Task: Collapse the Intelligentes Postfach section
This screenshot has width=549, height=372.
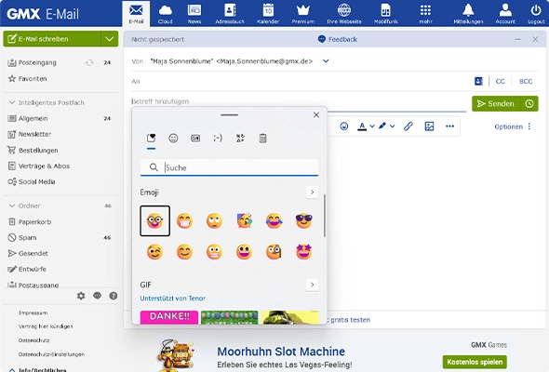Action: point(12,102)
